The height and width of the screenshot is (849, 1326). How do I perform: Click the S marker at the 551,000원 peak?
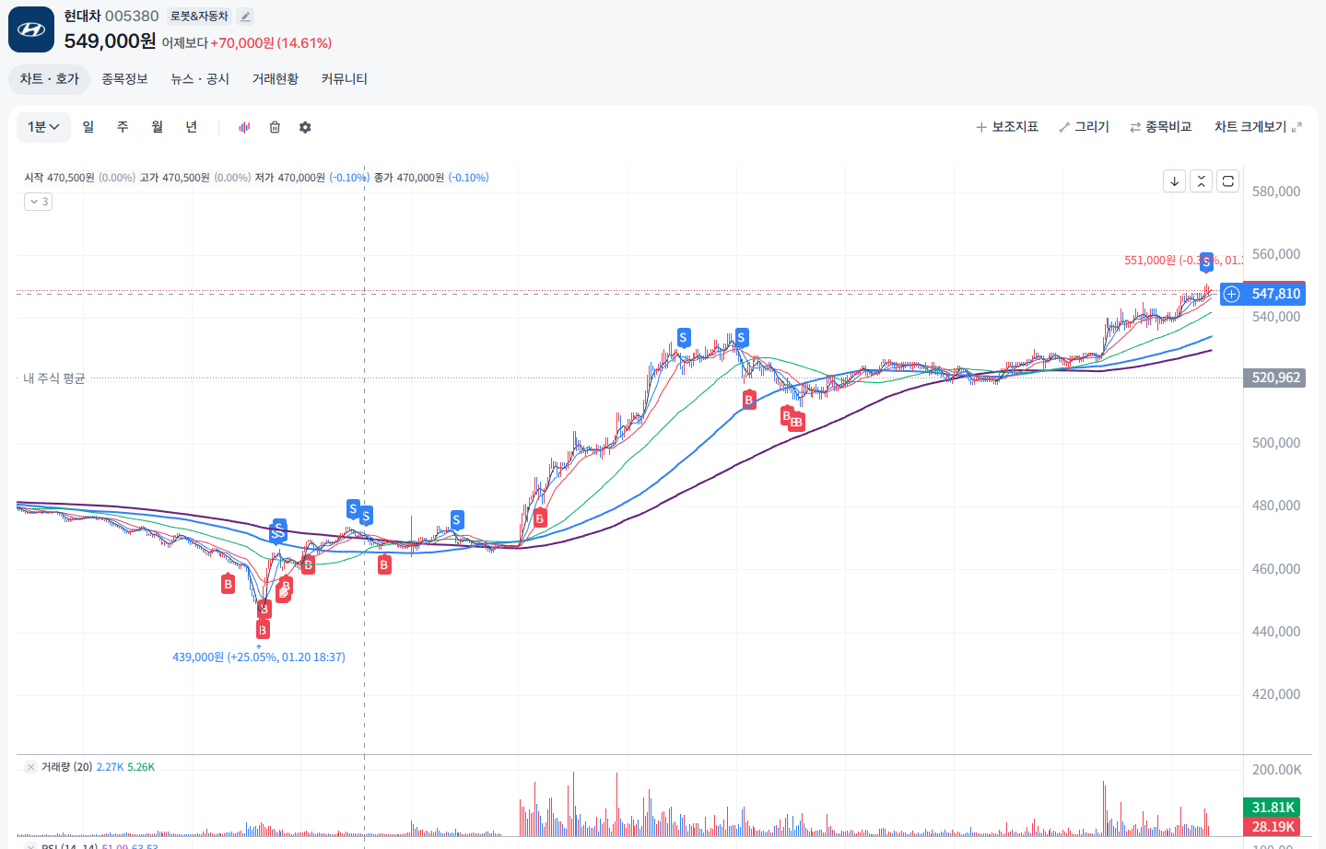(1206, 262)
